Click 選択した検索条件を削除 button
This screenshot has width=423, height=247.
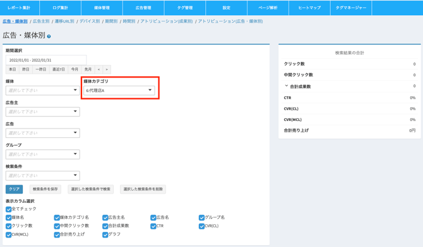pos(143,189)
